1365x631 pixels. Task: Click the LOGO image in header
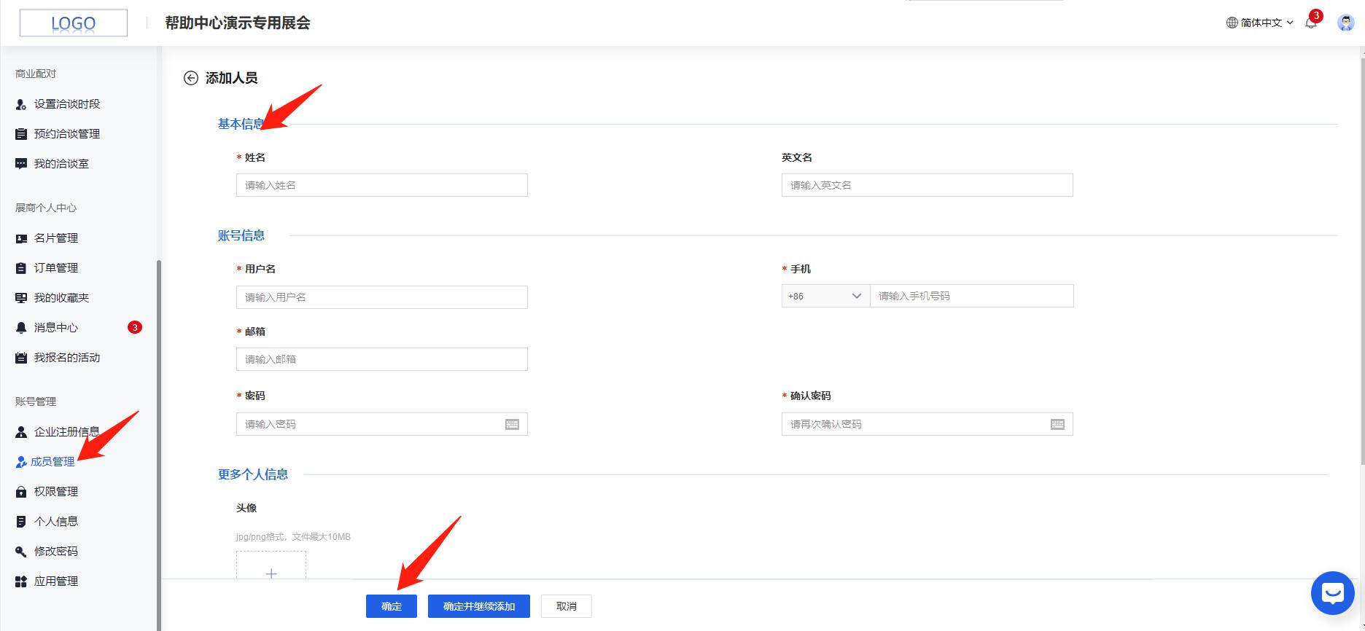click(74, 23)
